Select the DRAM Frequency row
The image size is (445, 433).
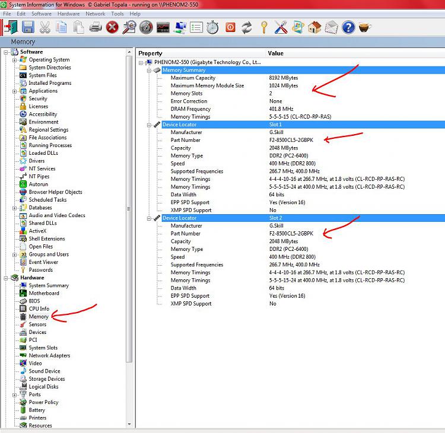point(303,109)
